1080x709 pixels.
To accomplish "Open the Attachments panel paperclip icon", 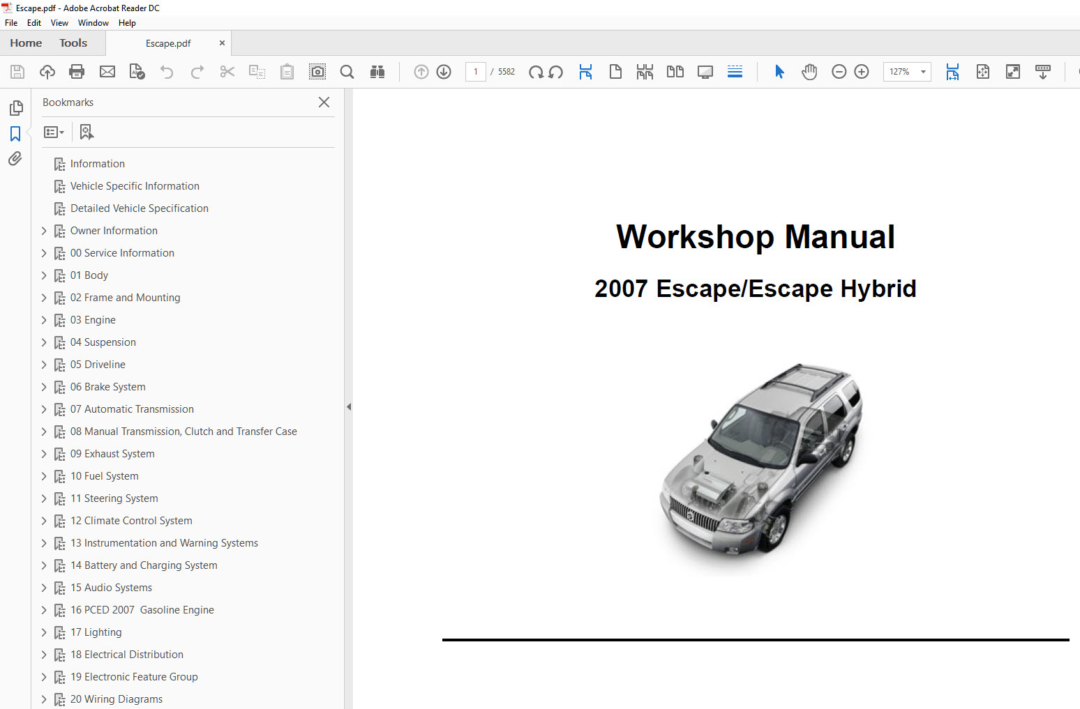I will (x=15, y=159).
